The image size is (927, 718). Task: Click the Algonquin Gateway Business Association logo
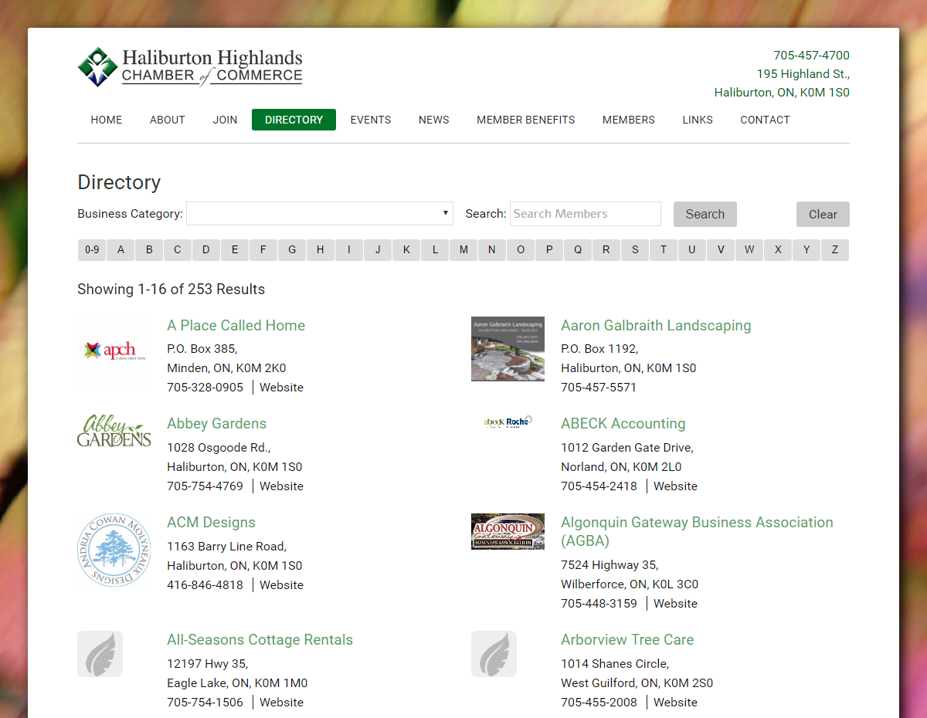508,531
